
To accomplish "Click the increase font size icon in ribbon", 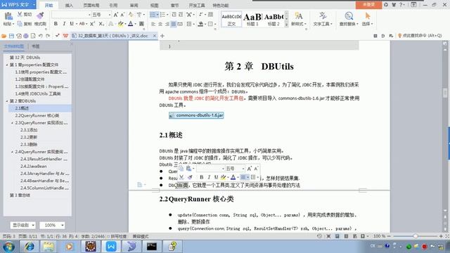I will pos(115,15).
